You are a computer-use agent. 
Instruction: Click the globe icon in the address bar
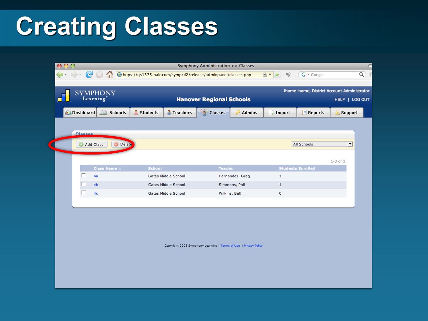(x=119, y=75)
